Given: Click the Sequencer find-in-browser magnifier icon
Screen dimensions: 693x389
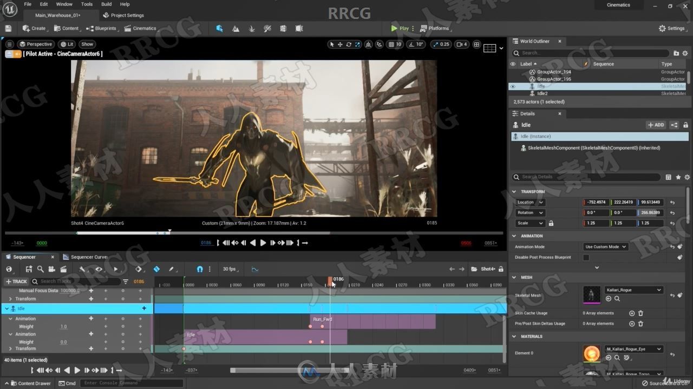Looking at the screenshot, I should [40, 269].
